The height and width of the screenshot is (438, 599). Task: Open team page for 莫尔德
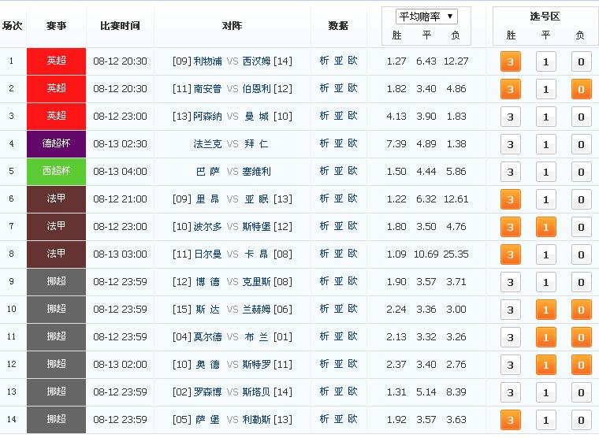point(207,337)
